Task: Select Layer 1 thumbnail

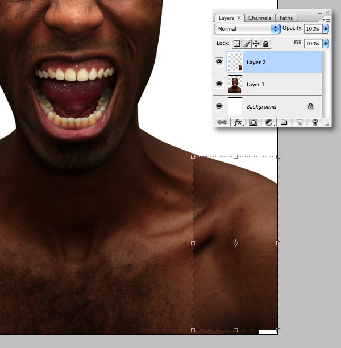Action: tap(235, 84)
